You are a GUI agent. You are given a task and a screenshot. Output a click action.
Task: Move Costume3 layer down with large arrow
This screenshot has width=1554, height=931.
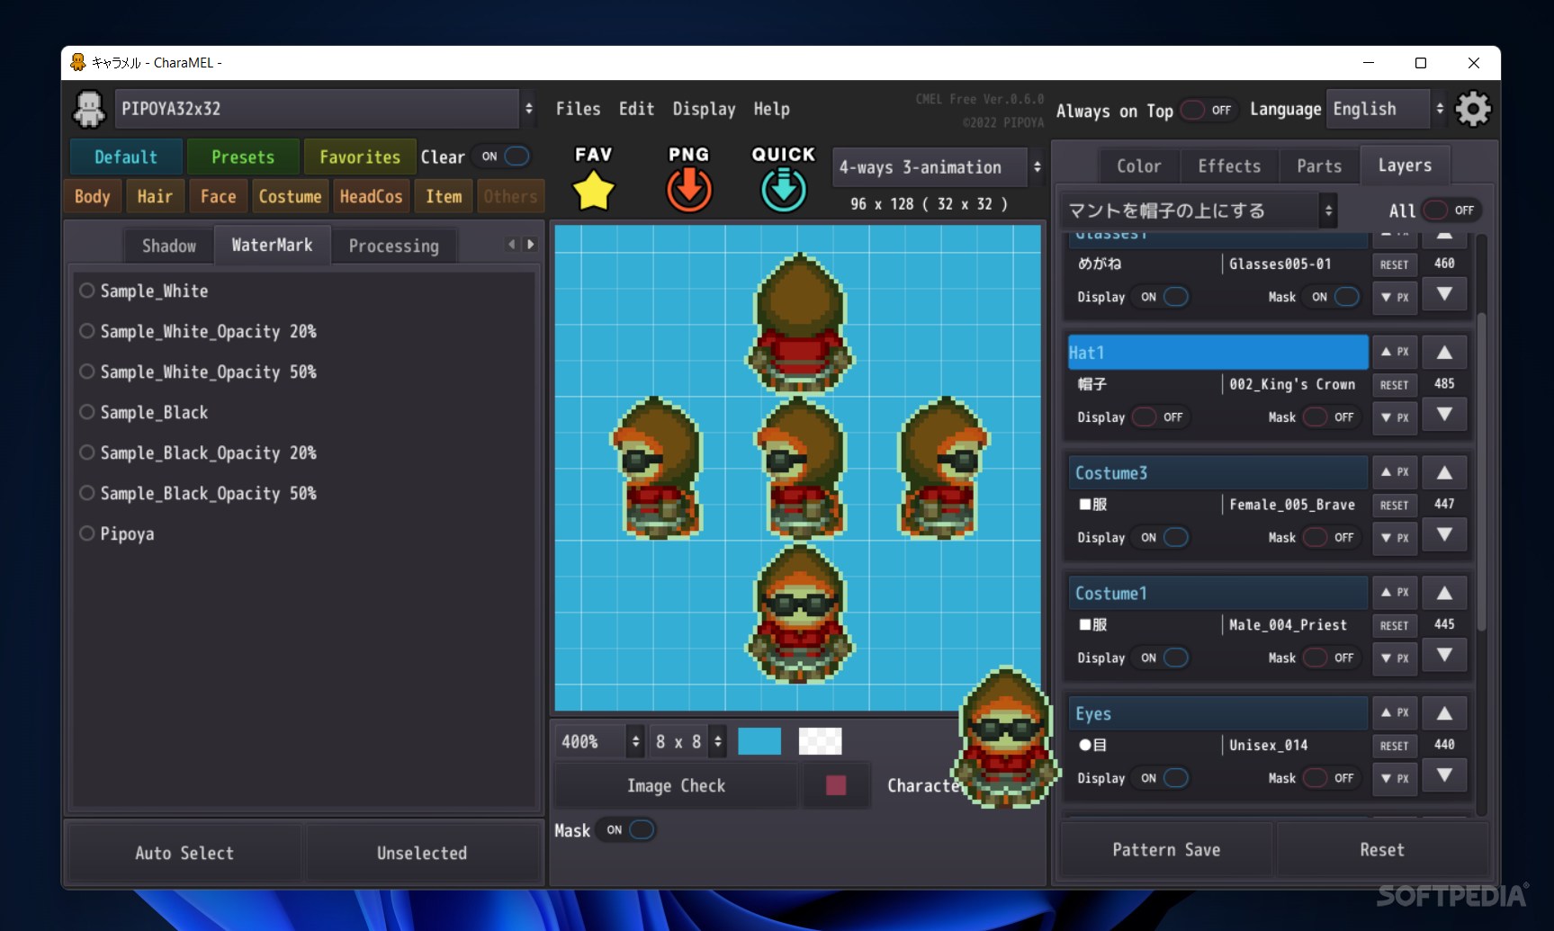click(1444, 534)
